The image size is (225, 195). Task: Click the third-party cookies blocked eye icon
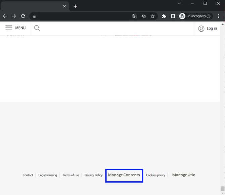[144, 16]
